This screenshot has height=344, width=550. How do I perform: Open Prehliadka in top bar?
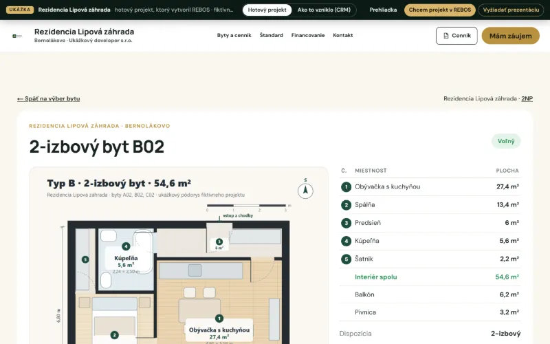click(383, 10)
